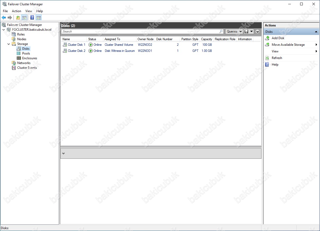Viewport: 320px width, 231px height.
Task: Click the Roles icon in tree
Action: pos(14,34)
